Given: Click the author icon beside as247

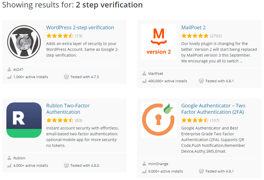Looking at the screenshot, I should click(x=9, y=70).
